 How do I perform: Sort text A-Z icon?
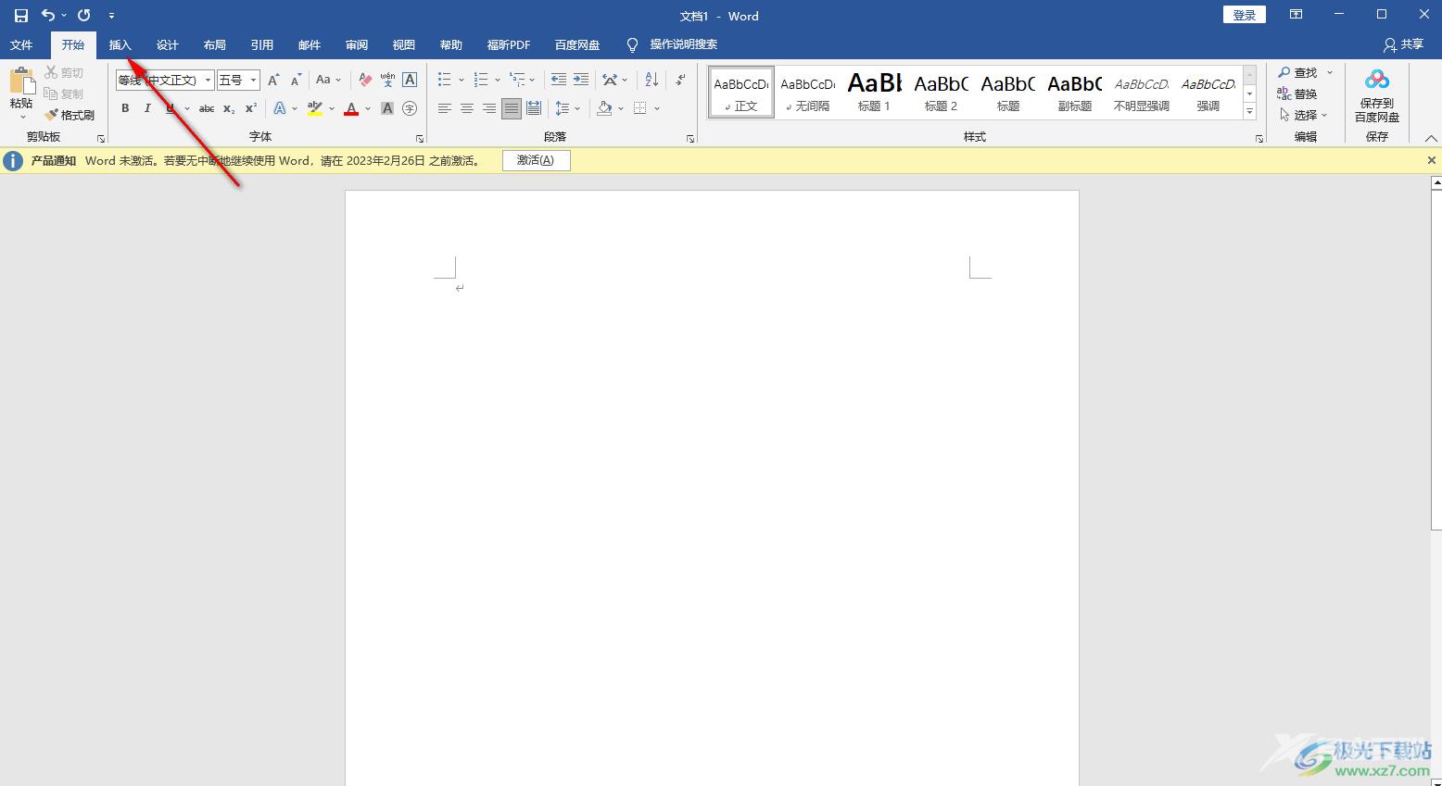tap(651, 80)
